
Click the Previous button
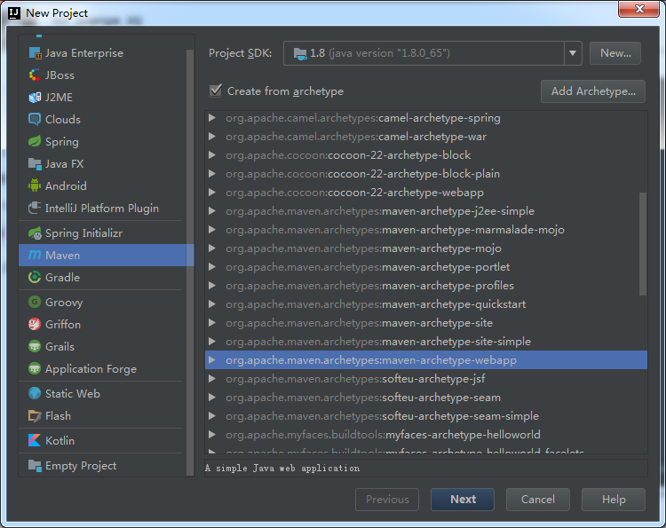(387, 499)
